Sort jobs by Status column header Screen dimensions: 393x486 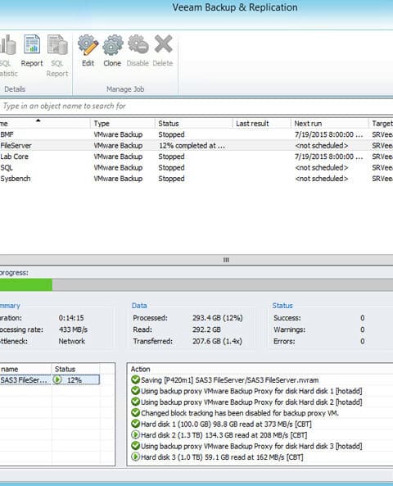coord(193,124)
